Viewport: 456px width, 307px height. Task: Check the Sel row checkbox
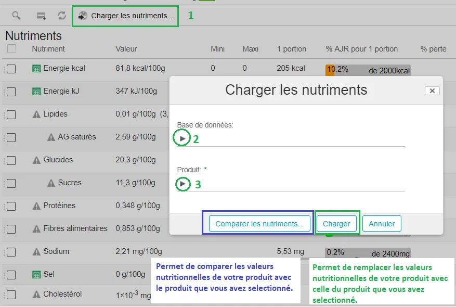pyautogui.click(x=11, y=275)
